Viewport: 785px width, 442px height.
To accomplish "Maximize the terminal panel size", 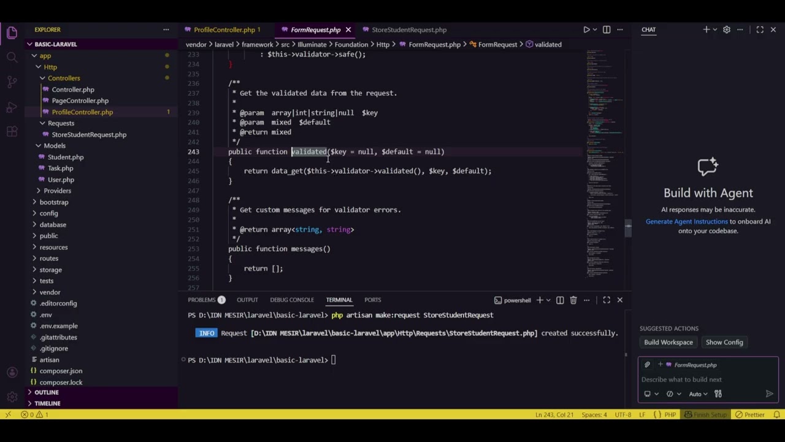I will click(x=607, y=300).
